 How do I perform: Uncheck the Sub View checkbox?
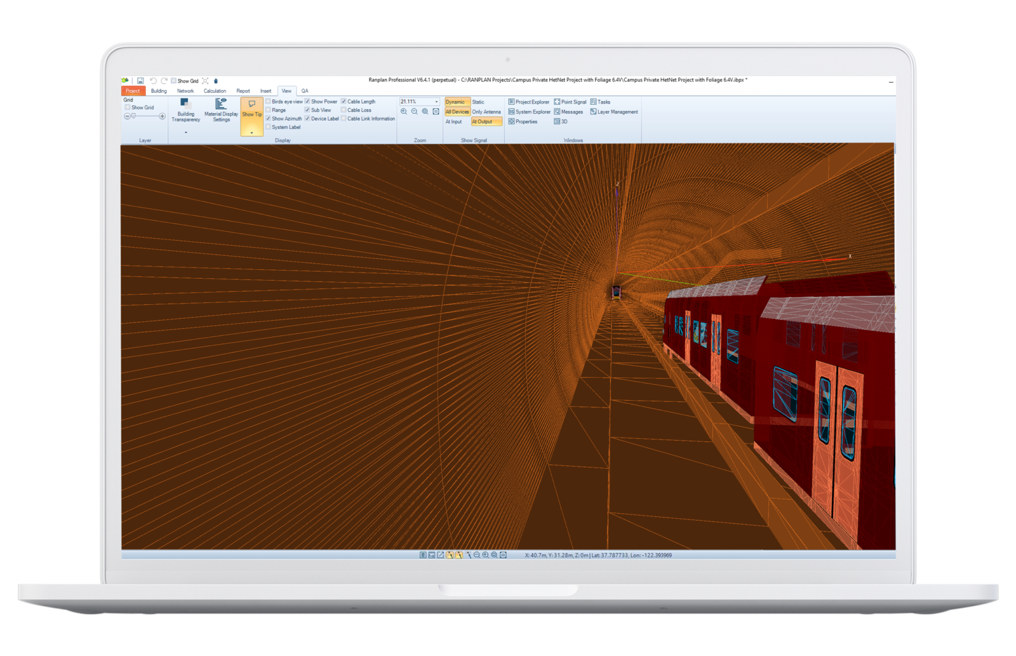pos(307,110)
